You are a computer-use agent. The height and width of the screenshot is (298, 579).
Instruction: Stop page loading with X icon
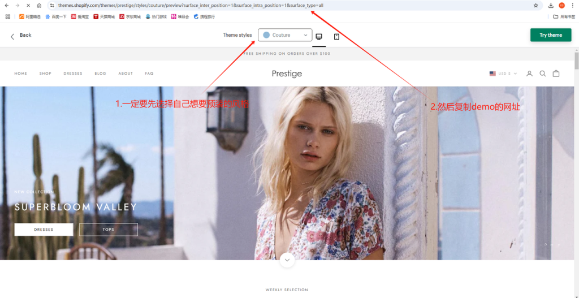point(28,5)
